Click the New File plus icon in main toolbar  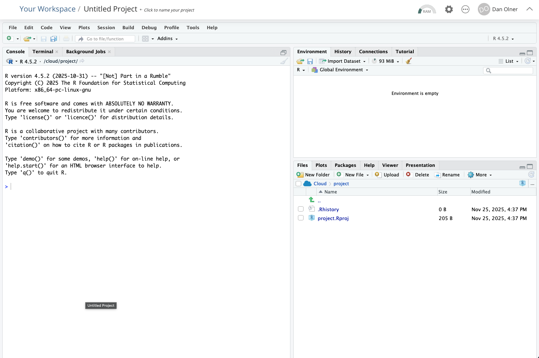click(x=9, y=38)
